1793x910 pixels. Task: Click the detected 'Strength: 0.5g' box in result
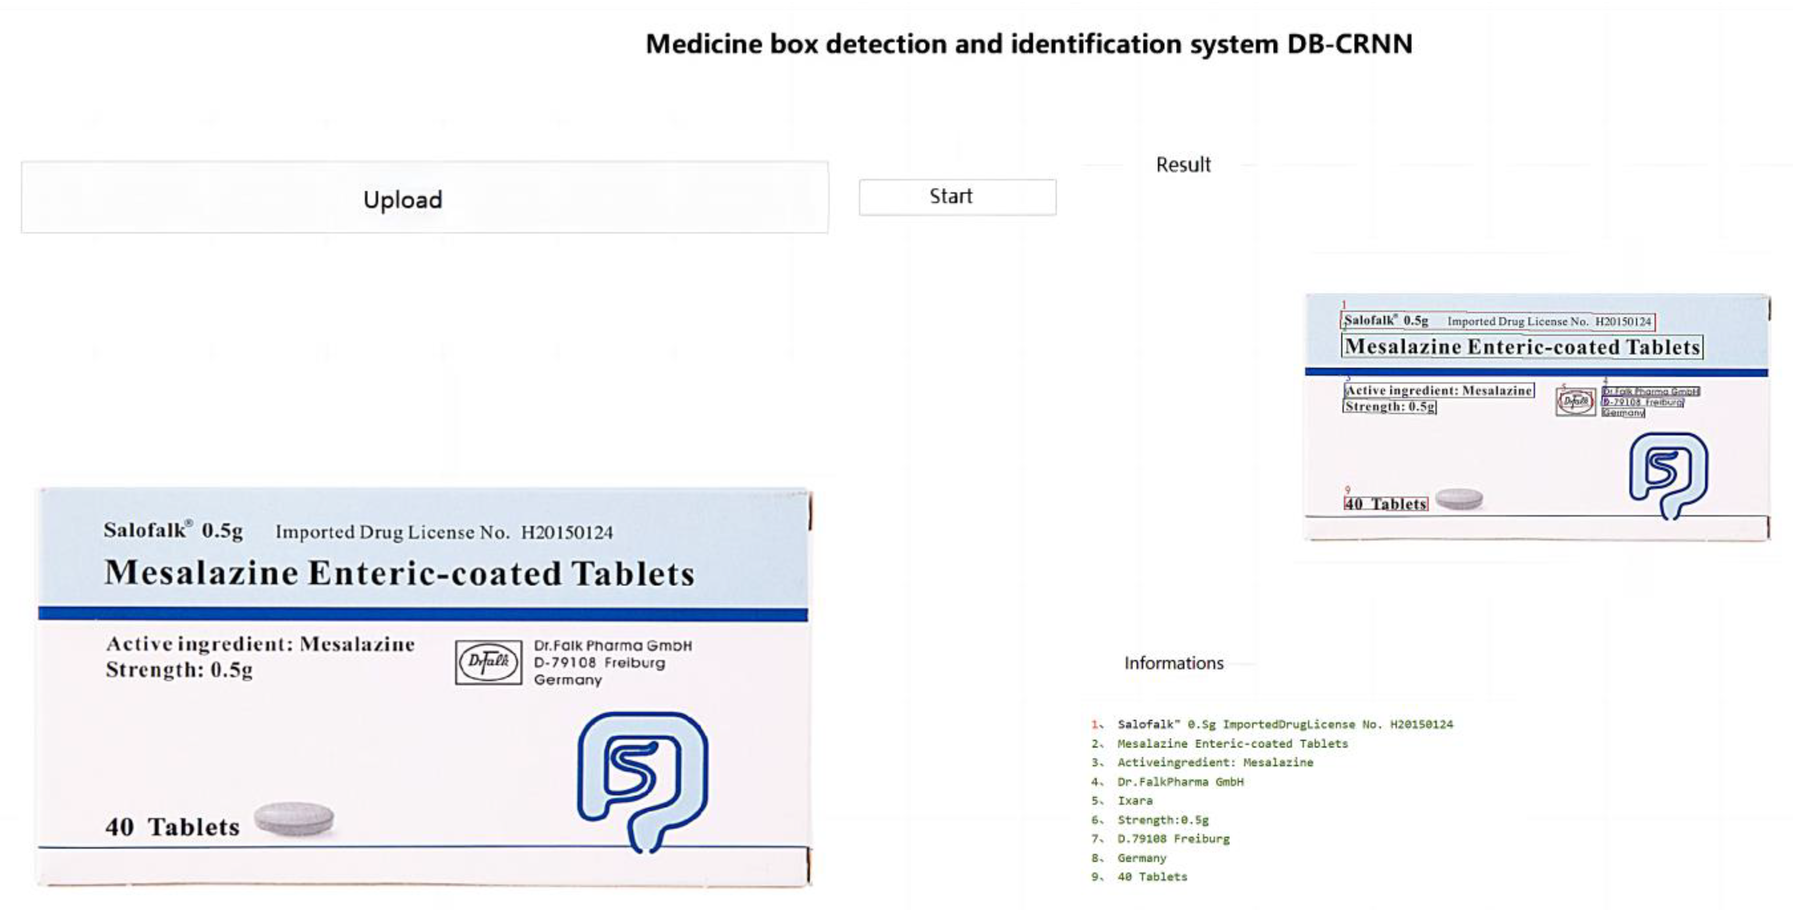(1389, 406)
